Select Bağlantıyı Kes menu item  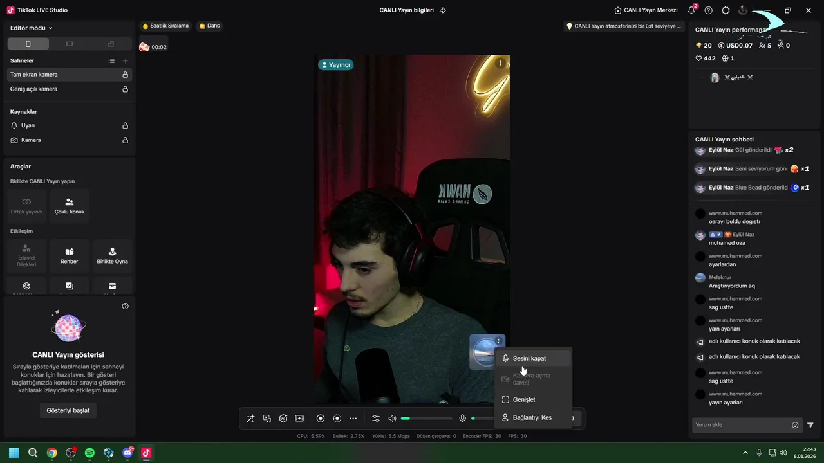pyautogui.click(x=533, y=417)
